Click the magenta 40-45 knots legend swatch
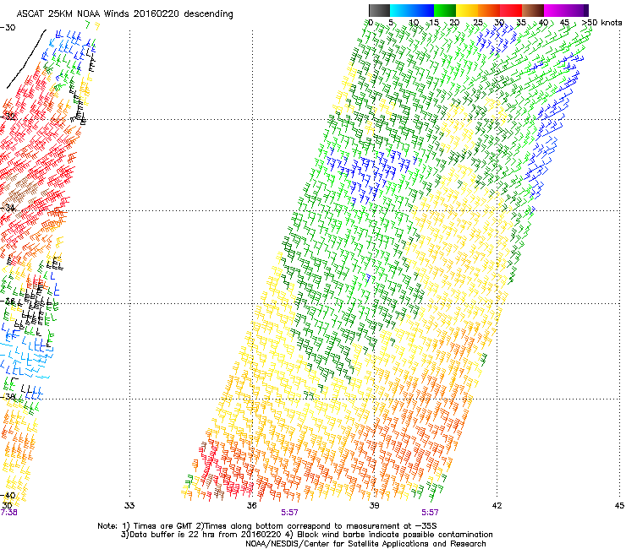The height and width of the screenshot is (549, 626). [555, 10]
